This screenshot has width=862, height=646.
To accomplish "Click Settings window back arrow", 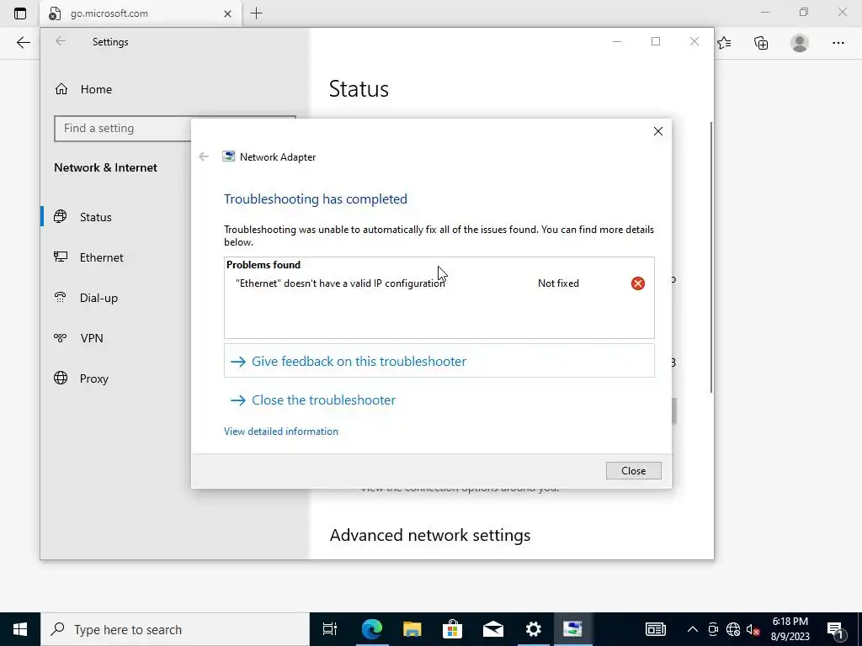I will click(x=61, y=41).
